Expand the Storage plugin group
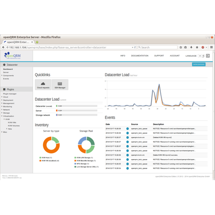 2,113
